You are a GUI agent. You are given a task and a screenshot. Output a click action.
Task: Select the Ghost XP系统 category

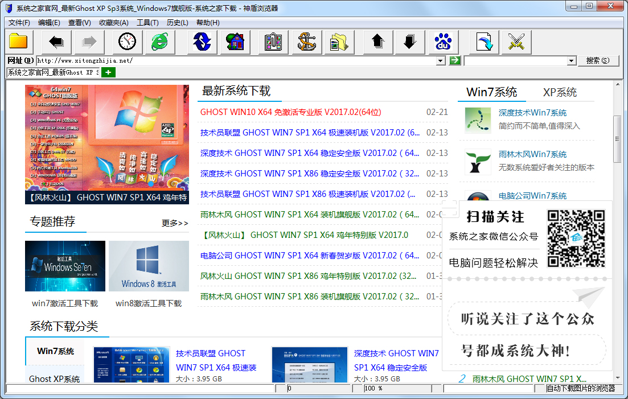coord(54,379)
